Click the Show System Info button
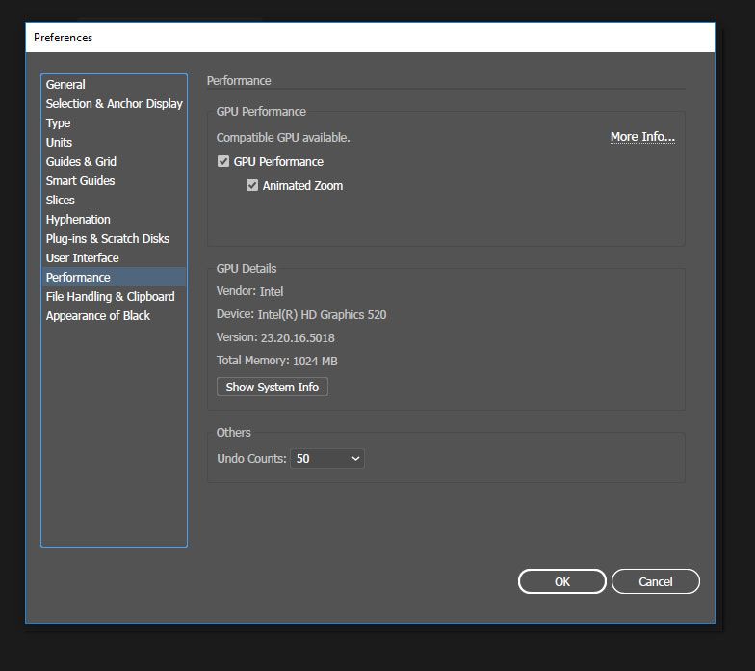This screenshot has width=755, height=671. [x=272, y=388]
